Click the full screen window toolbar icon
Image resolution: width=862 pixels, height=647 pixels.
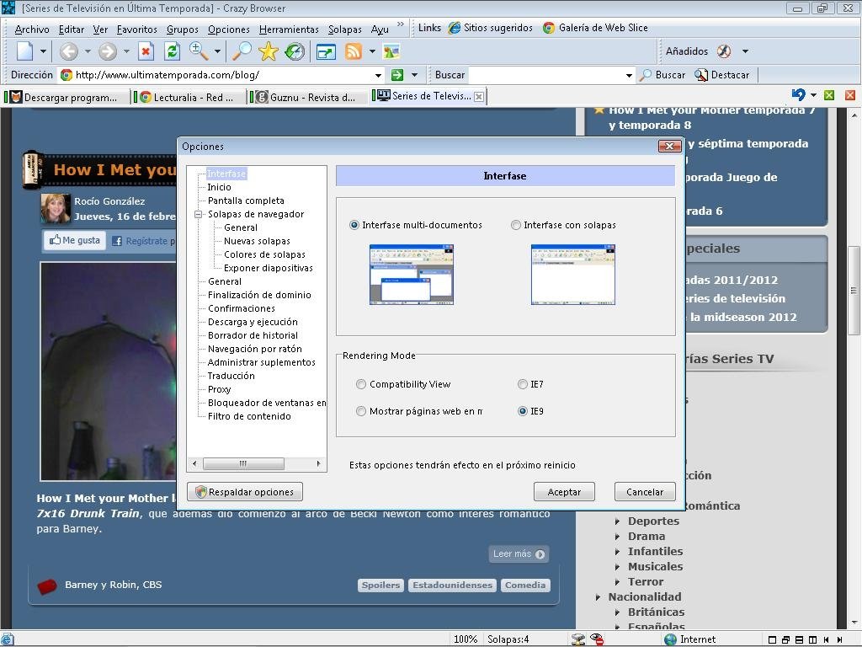326,52
